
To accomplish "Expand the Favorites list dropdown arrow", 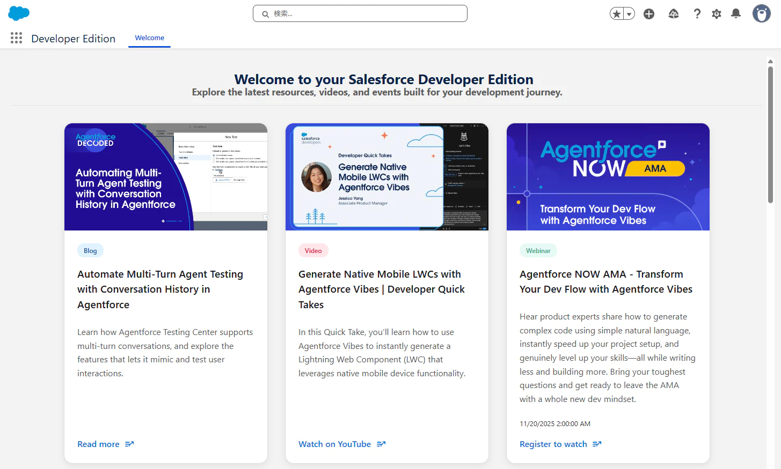I will pos(629,14).
